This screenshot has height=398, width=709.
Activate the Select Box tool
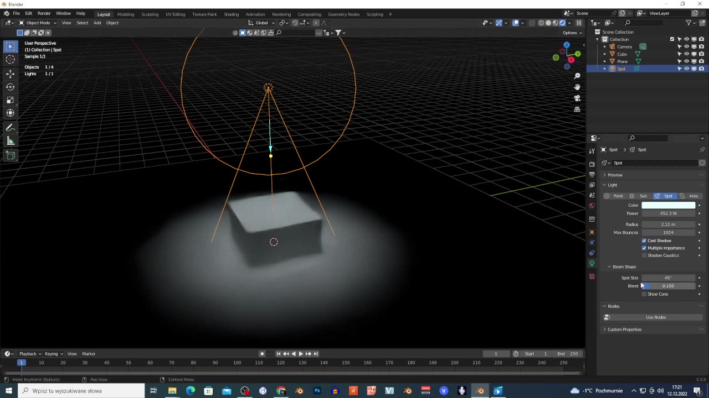pos(10,46)
